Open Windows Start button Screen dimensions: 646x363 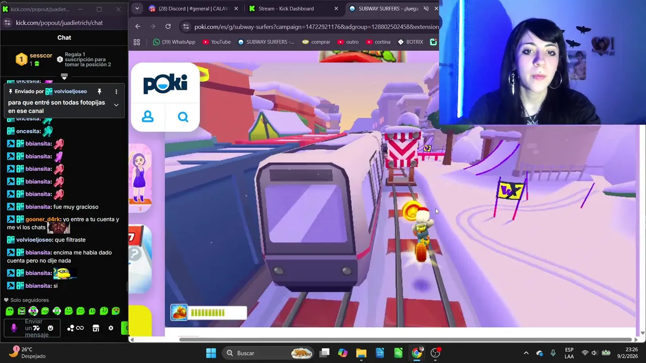[x=211, y=353]
